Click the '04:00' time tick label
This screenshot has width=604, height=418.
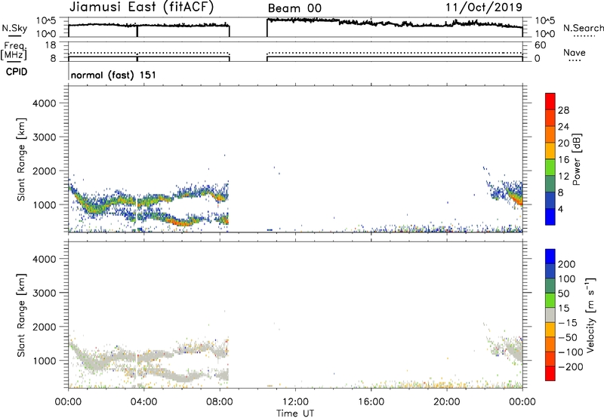pos(144,402)
